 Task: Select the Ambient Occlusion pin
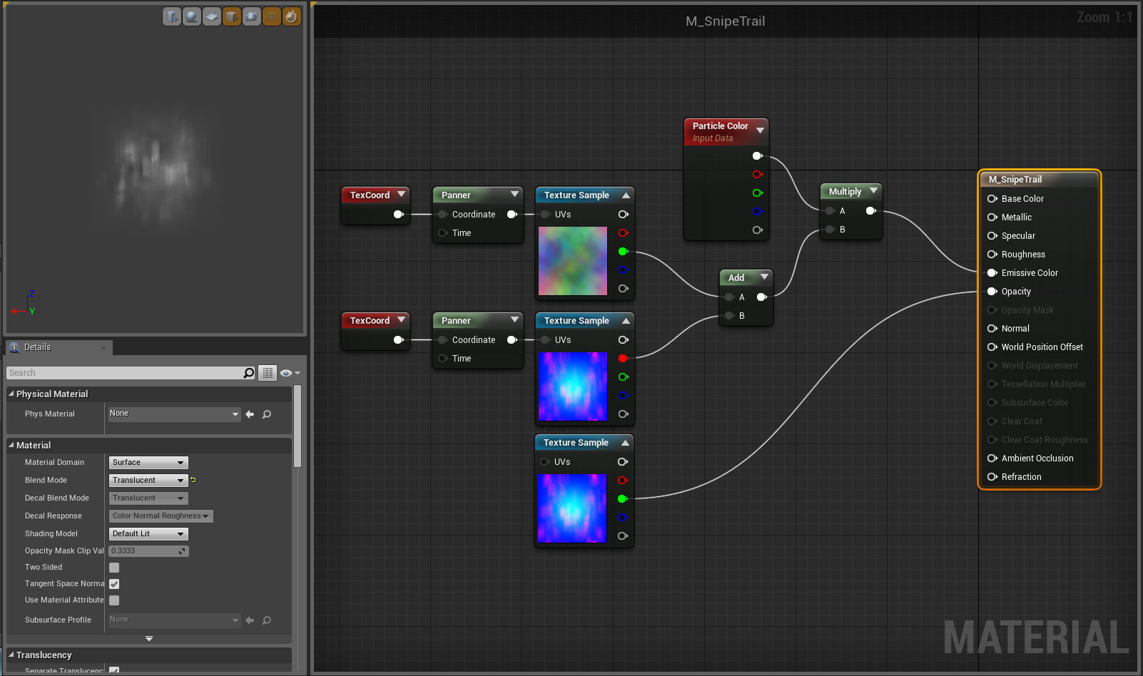click(992, 459)
